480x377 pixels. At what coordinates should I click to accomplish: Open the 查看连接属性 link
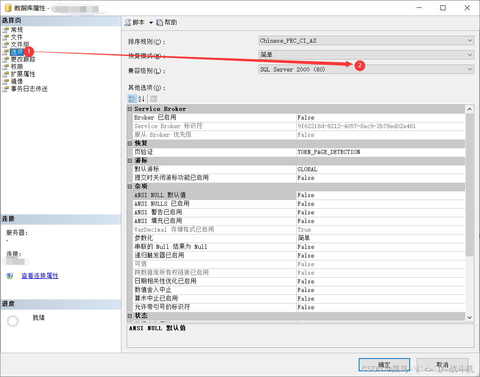tap(40, 276)
